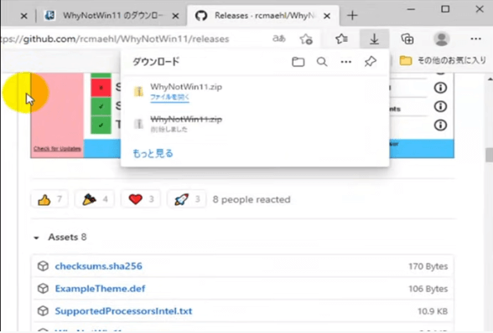This screenshot has width=493, height=333.
Task: Download the checksums.sha256 asset
Action: point(98,266)
